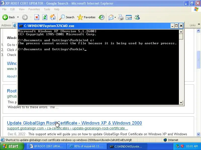Viewport: 201px width, 150px height.
Task: Click the 'rd c:' command line text
Action: [89, 40]
